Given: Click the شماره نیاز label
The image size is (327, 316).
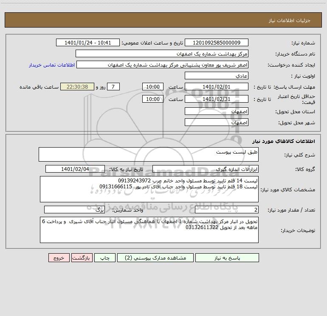Looking at the screenshot, I should (x=303, y=43).
